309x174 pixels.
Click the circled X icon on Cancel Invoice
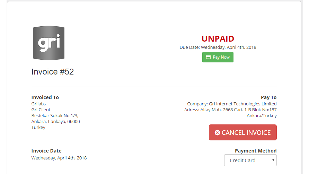pyautogui.click(x=217, y=132)
